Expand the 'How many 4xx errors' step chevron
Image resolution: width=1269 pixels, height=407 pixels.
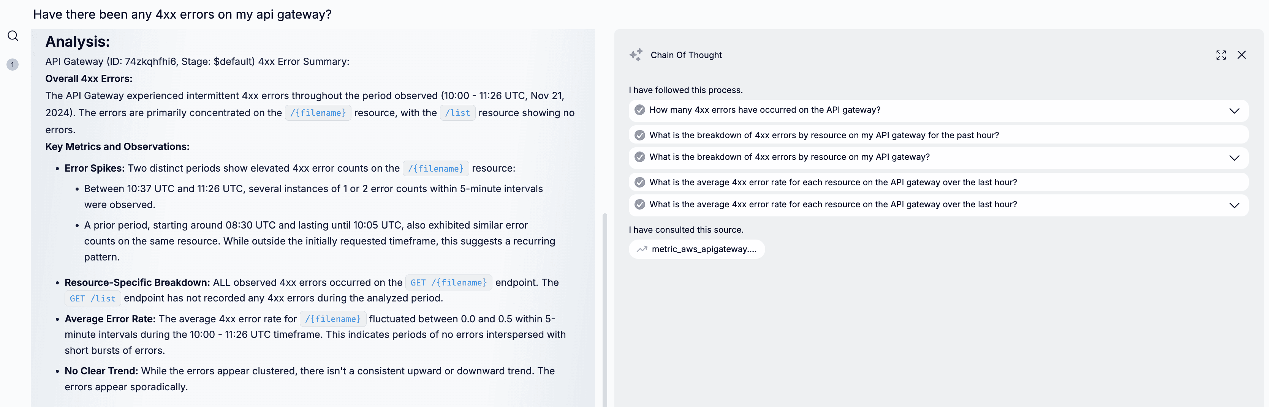pos(1234,111)
